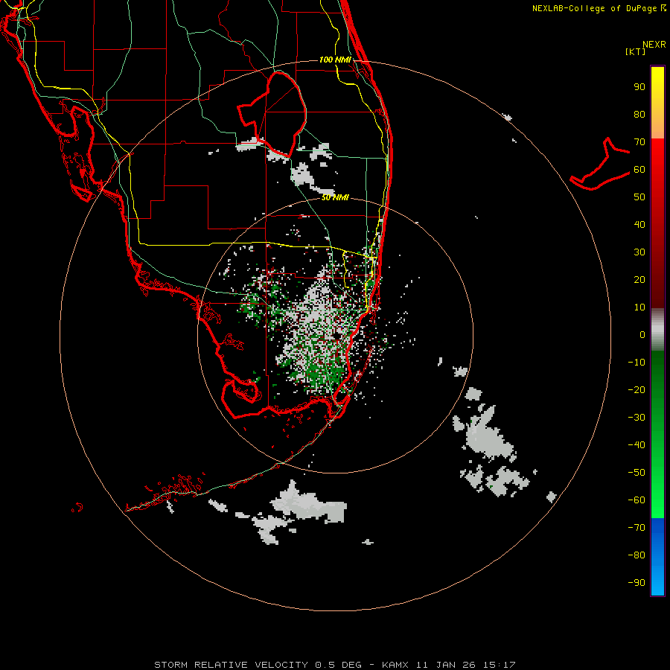Pick the gray zero-velocity color bar segment
The image size is (670, 670).
click(x=657, y=330)
